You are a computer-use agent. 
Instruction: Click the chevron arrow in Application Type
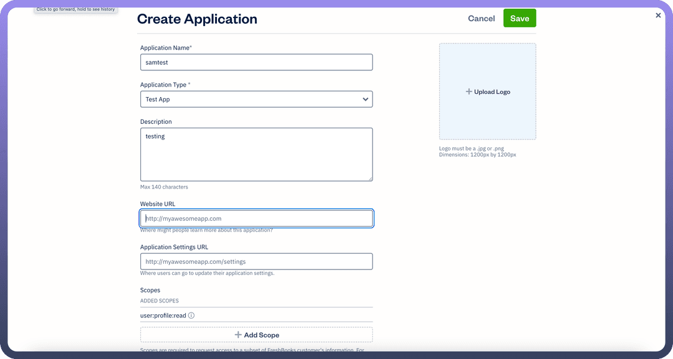[x=365, y=100]
